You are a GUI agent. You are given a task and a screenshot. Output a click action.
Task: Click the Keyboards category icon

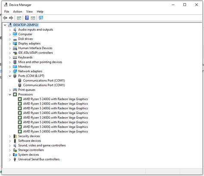point(15,57)
